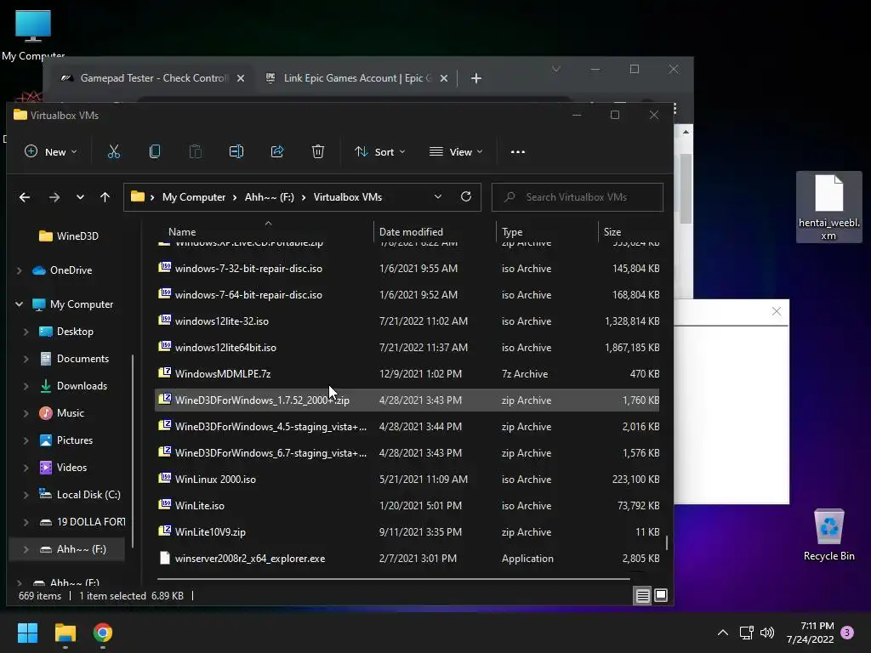Select windows12lite-32.iso file

(407, 321)
